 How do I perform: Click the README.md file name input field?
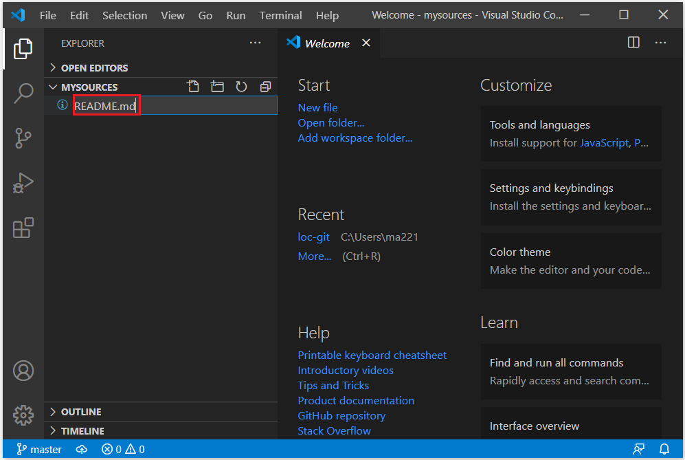coord(175,105)
